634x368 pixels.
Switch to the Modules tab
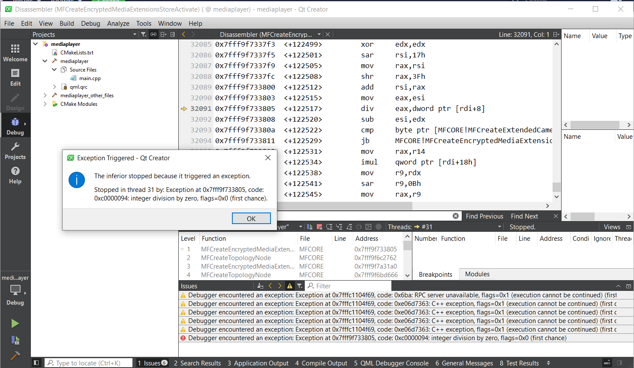coord(477,274)
